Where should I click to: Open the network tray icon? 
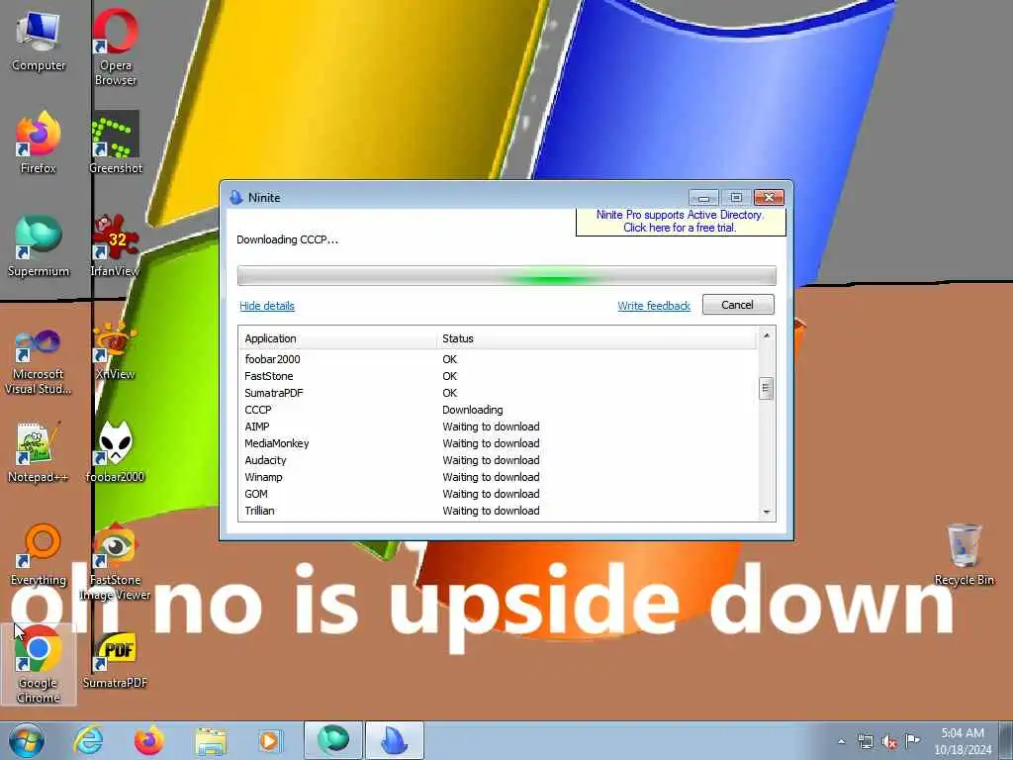(865, 742)
